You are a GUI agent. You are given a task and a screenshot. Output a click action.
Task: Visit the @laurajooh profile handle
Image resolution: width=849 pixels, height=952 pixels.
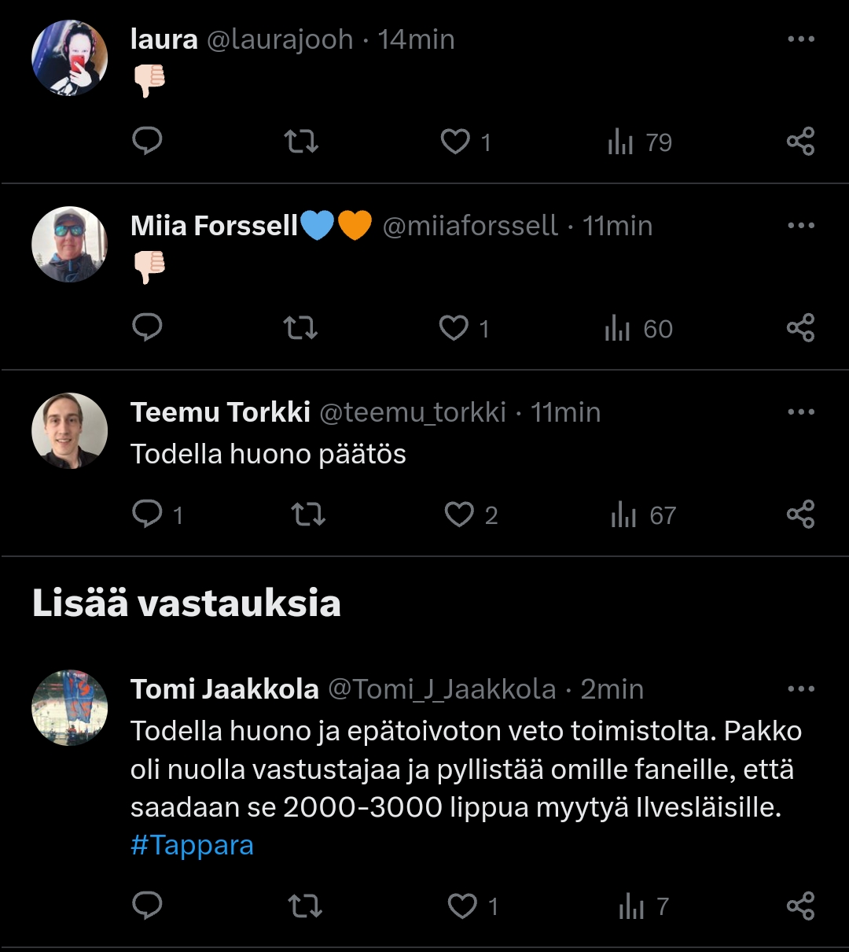pyautogui.click(x=280, y=39)
